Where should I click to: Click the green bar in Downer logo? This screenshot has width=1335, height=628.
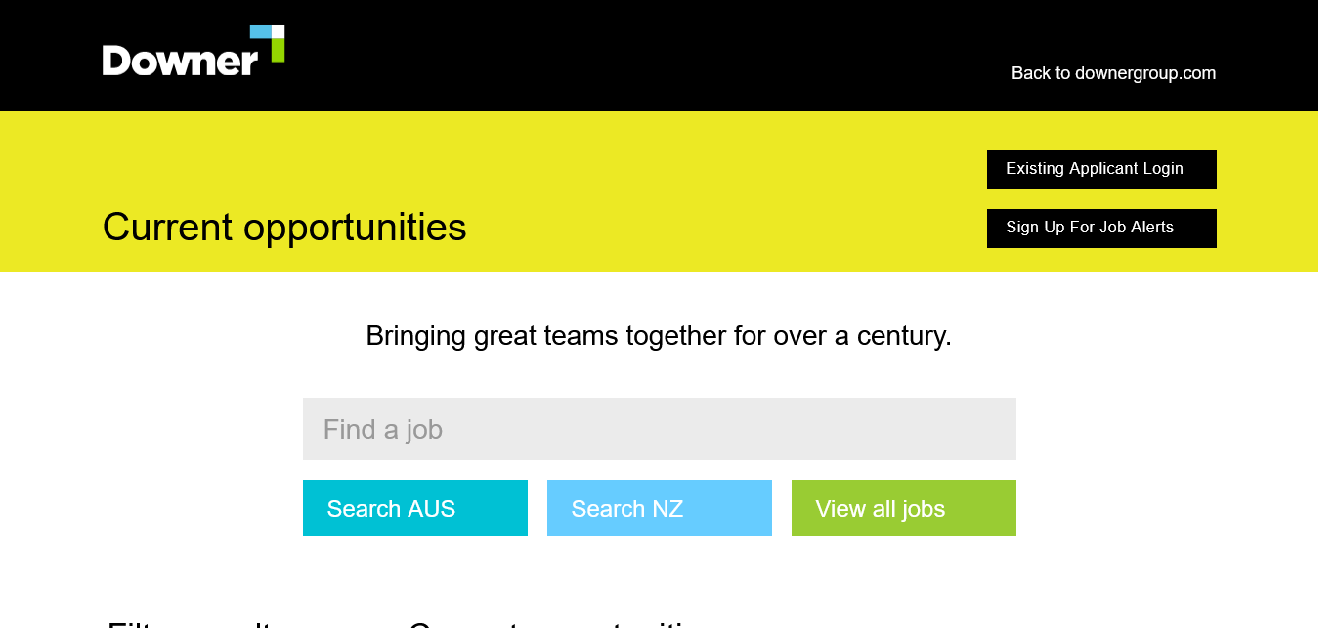[x=278, y=50]
